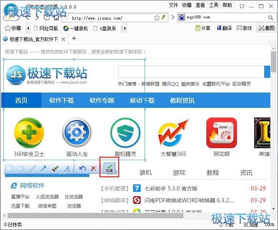Select the rectangle drawing tool

pos(9,168)
